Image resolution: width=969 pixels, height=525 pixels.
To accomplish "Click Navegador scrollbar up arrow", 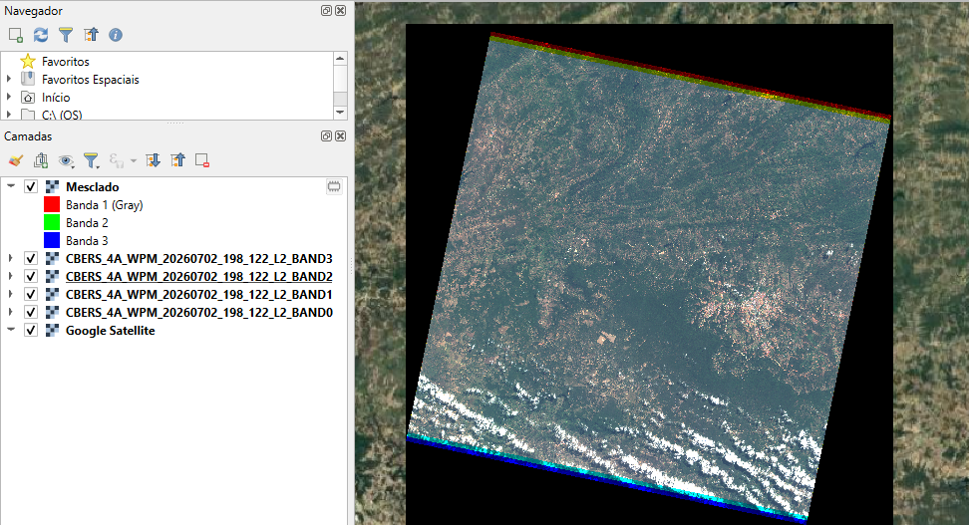I will click(340, 58).
